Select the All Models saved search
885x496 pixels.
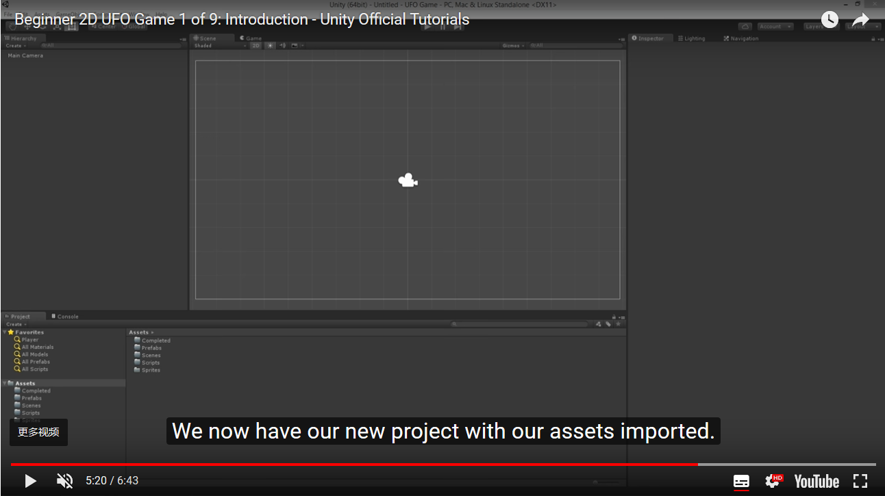click(31, 354)
